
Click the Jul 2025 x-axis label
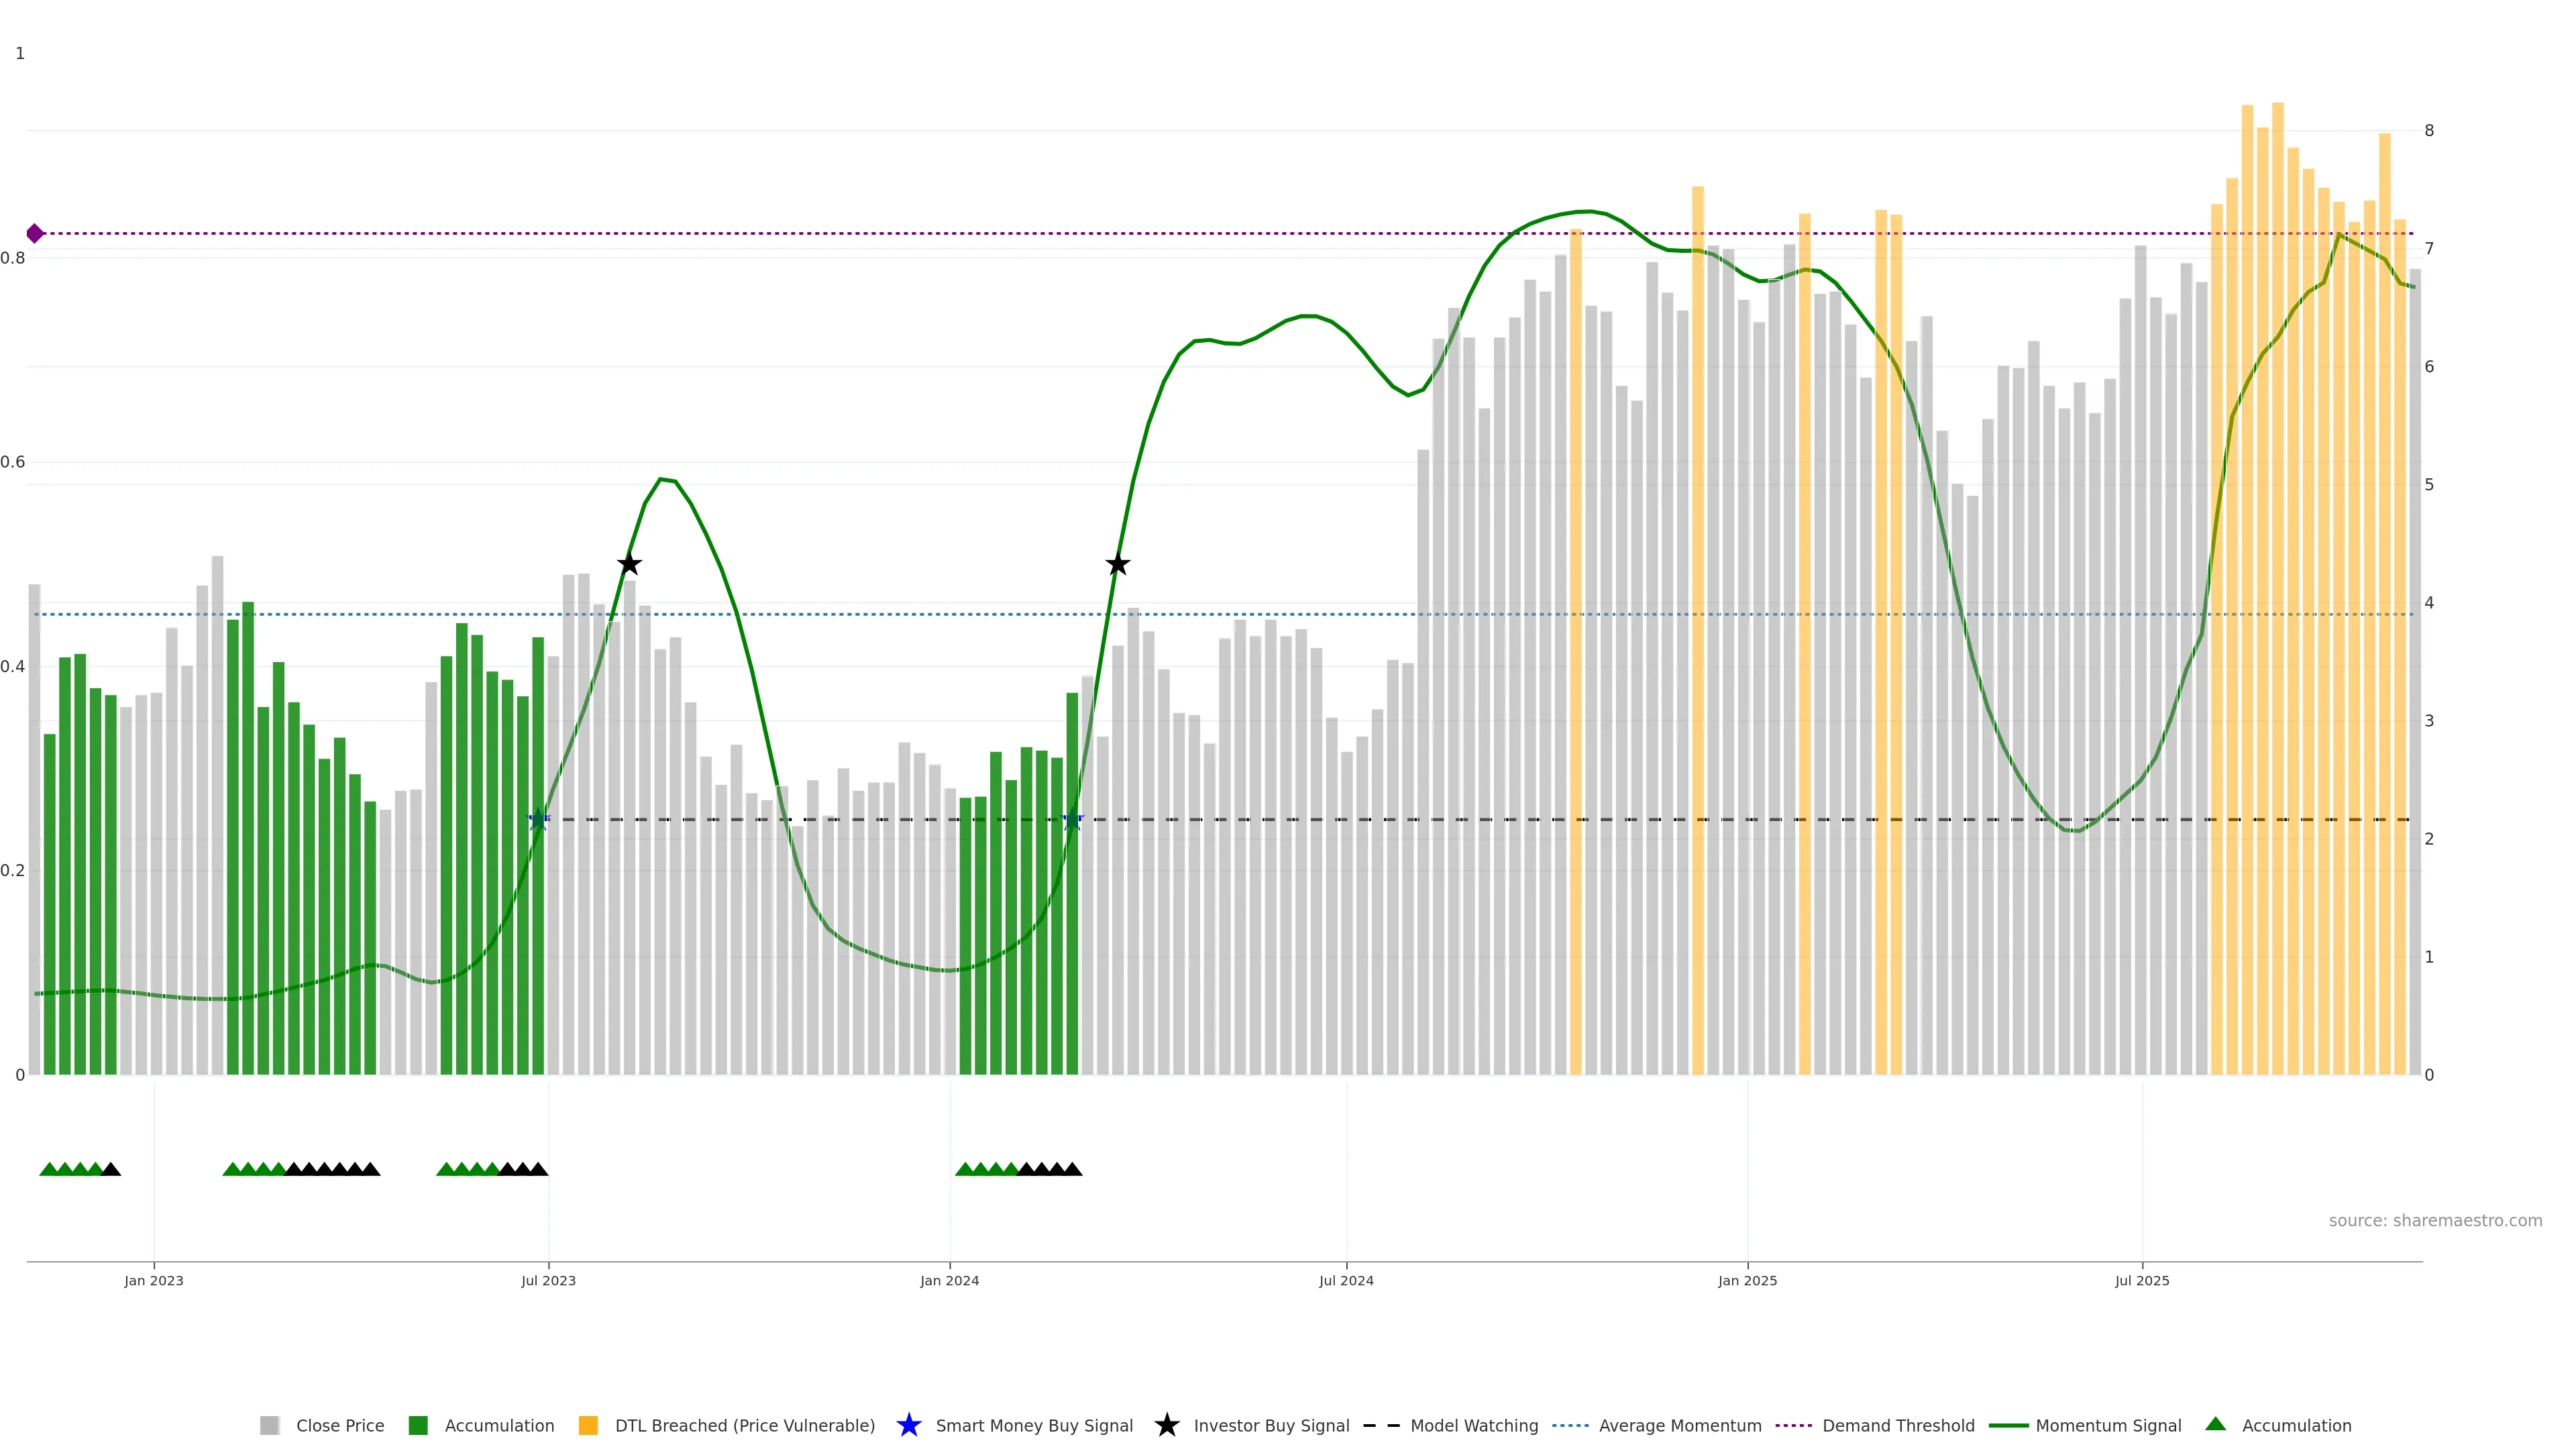pos(2142,1280)
